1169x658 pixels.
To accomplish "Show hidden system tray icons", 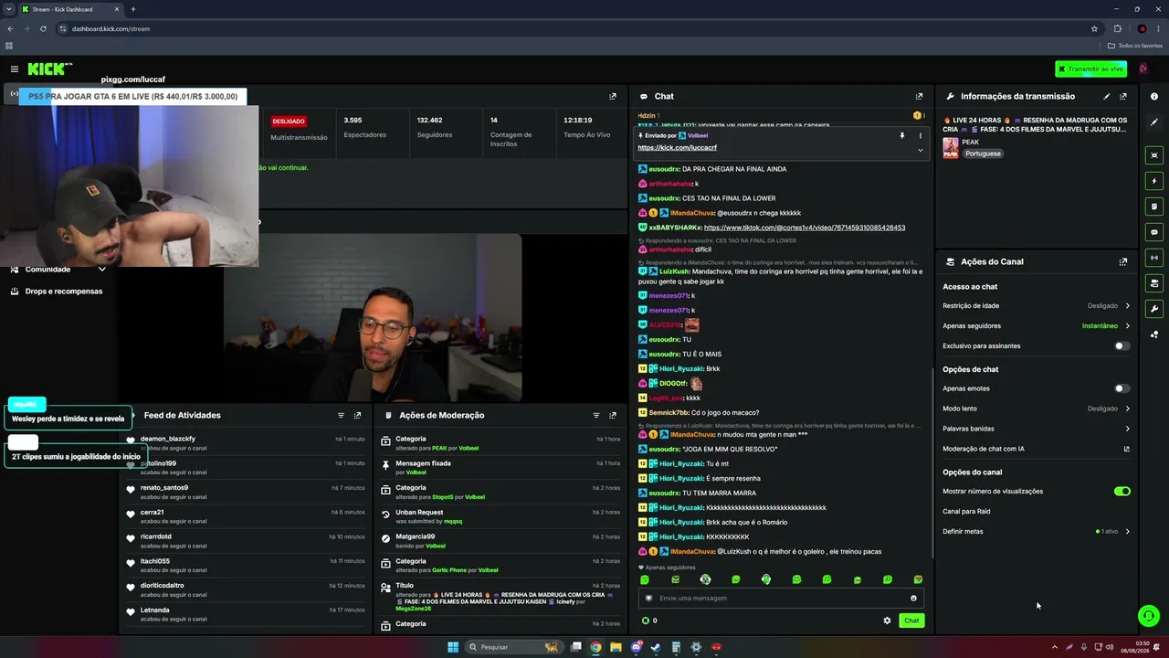I will click(1054, 647).
